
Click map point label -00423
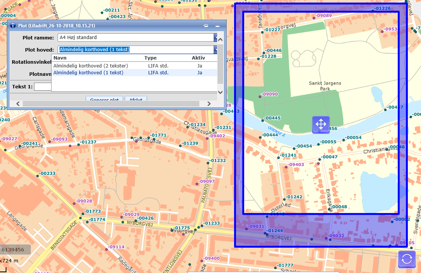point(117,17)
